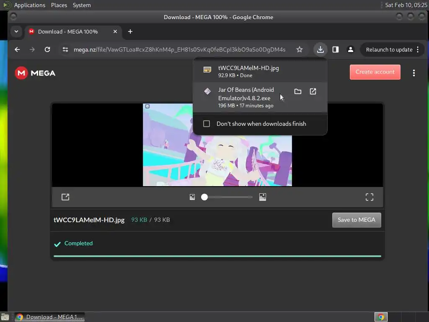Click the Chrome icon in bottom panel tray
This screenshot has width=429, height=322.
pyautogui.click(x=381, y=317)
